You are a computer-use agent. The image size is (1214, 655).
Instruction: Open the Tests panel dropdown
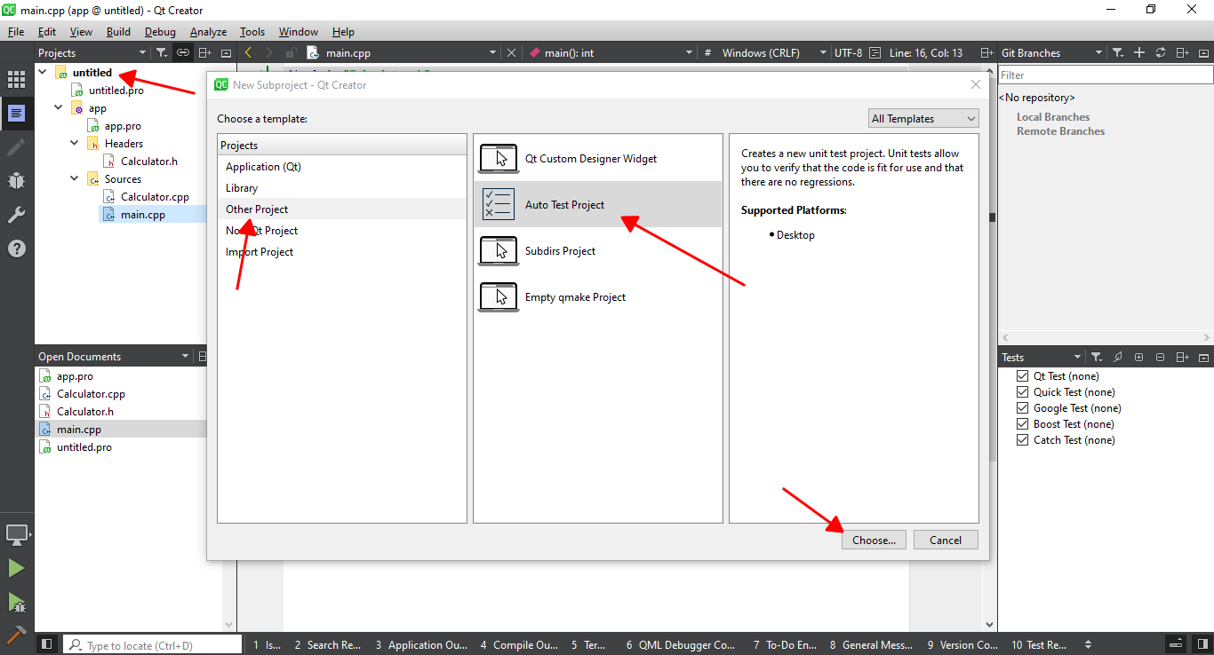(1041, 357)
